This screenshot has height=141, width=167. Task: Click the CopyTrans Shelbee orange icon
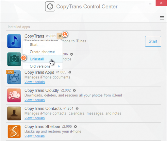tap(14, 132)
